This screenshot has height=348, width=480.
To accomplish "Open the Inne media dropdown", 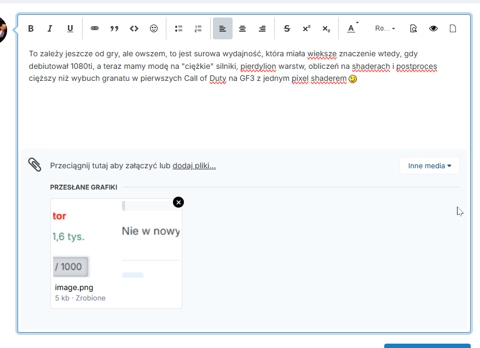I will click(x=429, y=166).
